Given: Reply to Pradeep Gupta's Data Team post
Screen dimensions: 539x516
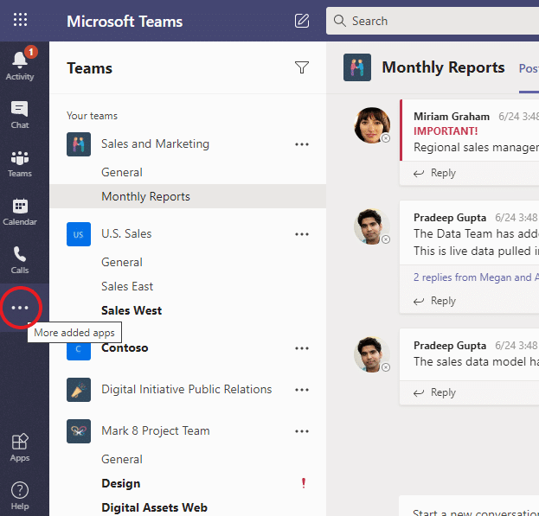Looking at the screenshot, I should pos(434,301).
